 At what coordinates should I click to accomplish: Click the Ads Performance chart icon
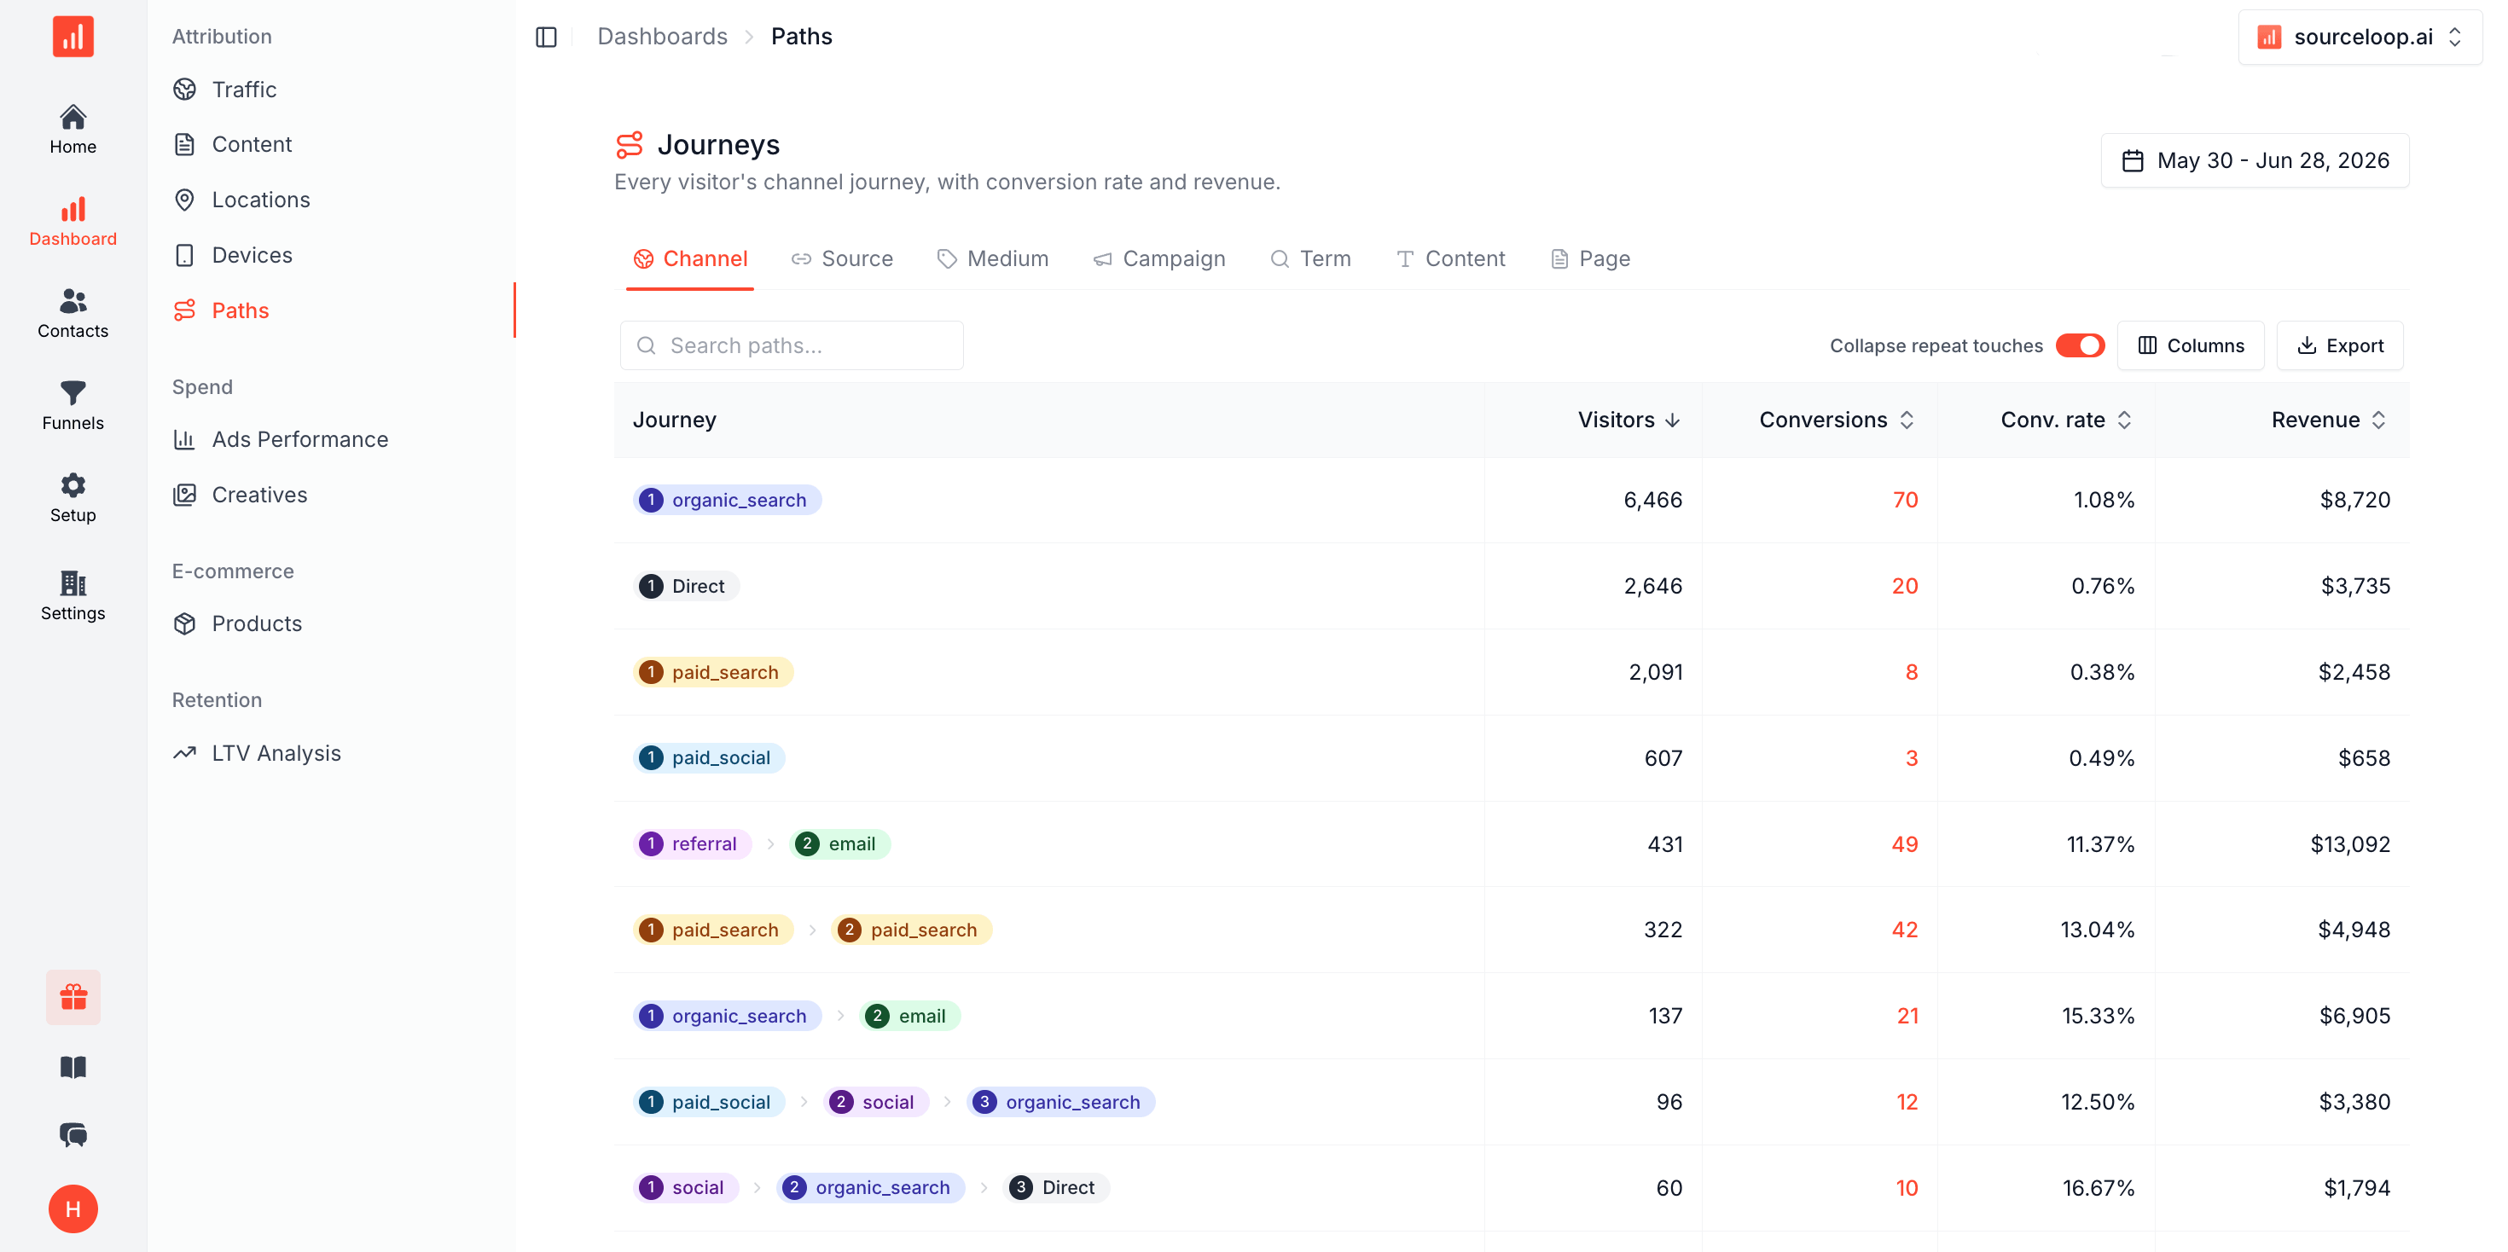click(x=184, y=439)
